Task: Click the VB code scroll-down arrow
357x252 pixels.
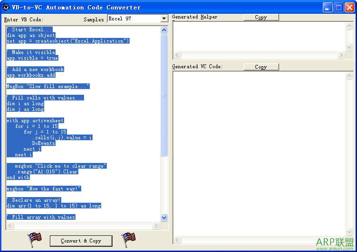Action: pos(164,218)
